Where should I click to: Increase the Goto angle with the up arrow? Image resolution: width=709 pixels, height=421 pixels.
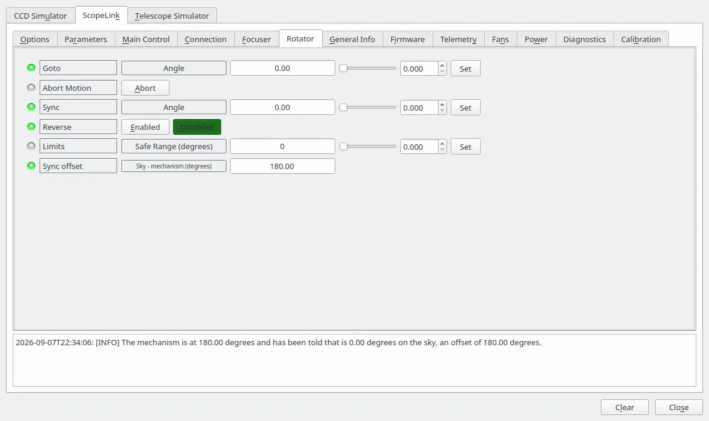tap(442, 65)
